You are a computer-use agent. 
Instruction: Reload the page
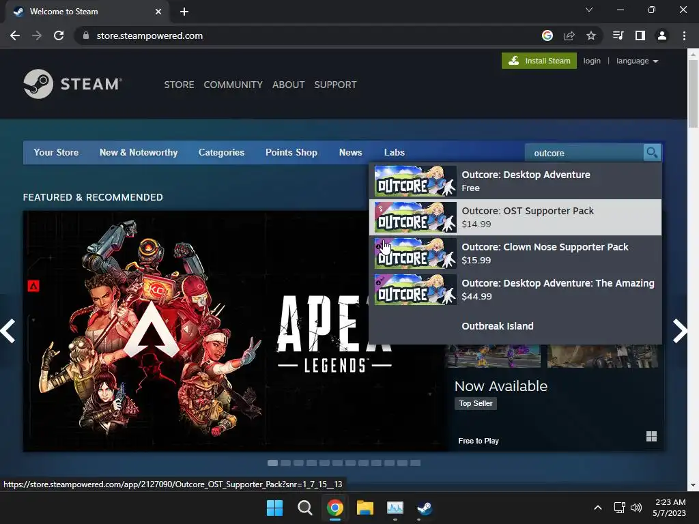[x=59, y=35]
